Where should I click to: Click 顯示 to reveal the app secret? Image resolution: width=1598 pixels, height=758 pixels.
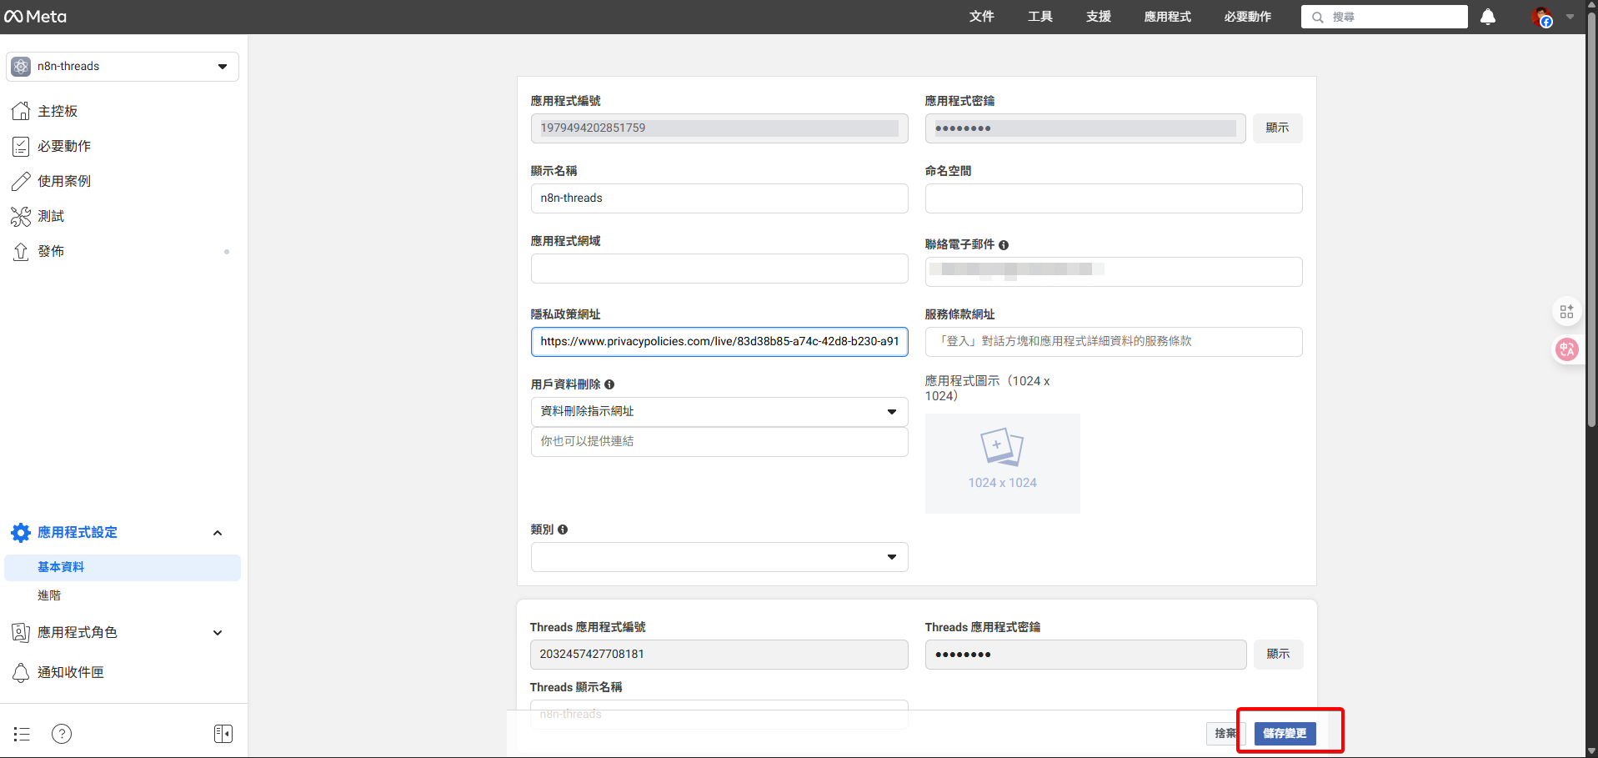coord(1277,128)
